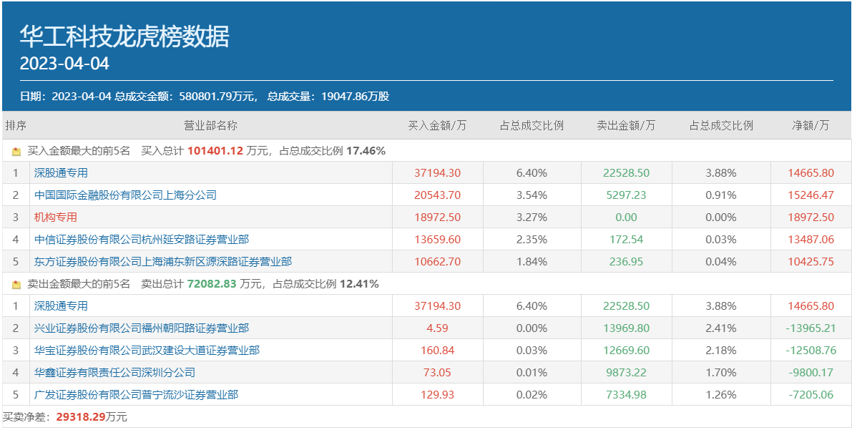852x430 pixels.
Task: Click 华宝证券武汉建设大道证券营业部 link
Action: pos(147,351)
